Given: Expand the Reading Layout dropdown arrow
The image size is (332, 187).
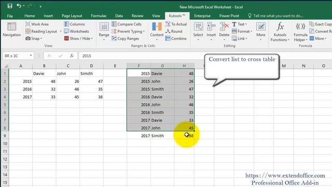Looking at the screenshot, I should 61,31.
